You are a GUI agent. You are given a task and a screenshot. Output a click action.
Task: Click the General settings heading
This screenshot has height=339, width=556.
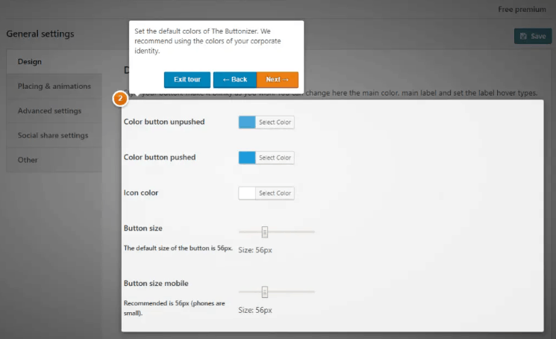pyautogui.click(x=40, y=34)
